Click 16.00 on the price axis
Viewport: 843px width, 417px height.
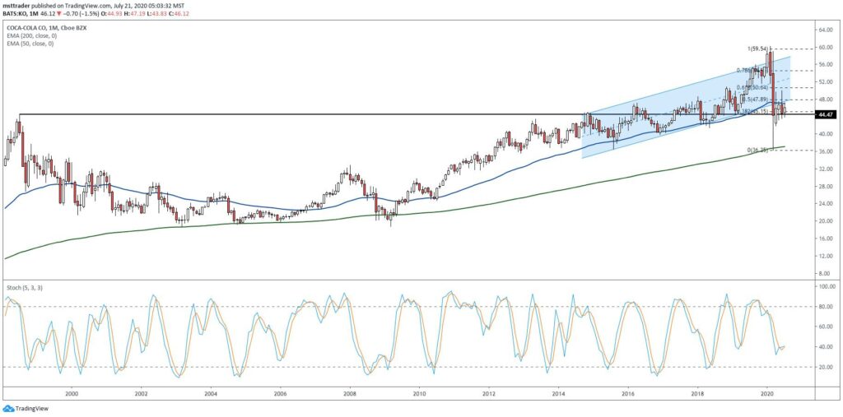(825, 239)
